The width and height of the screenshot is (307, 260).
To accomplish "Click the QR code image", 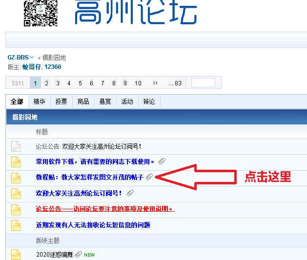I will tap(41, 12).
